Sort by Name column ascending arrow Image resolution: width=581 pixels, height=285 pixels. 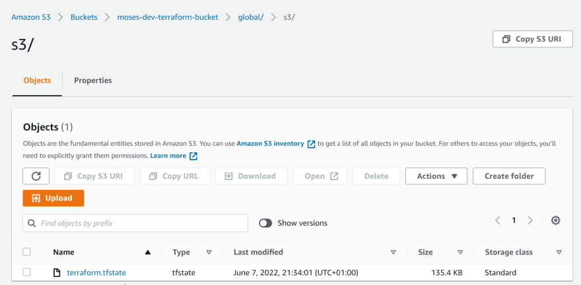pyautogui.click(x=148, y=253)
